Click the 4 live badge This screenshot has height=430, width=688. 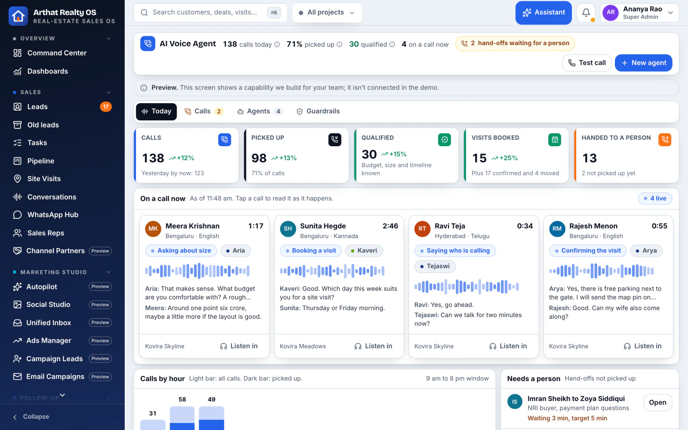[655, 198]
